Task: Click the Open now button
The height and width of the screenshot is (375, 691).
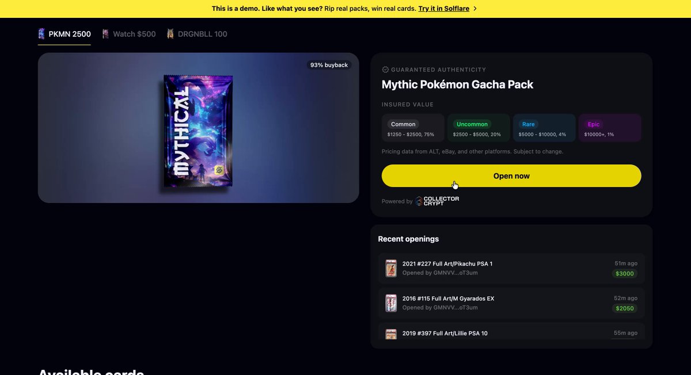Action: (x=511, y=176)
